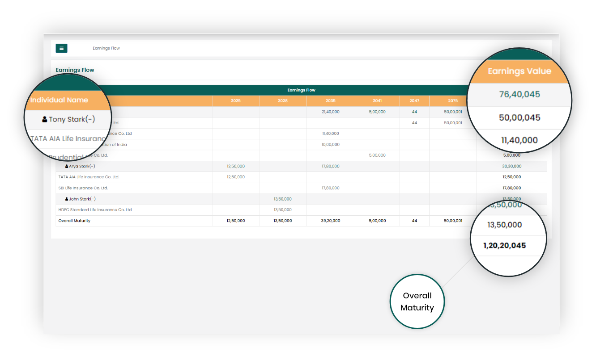This screenshot has width=596, height=360.
Task: Open the hamburger menu button
Action: point(61,48)
